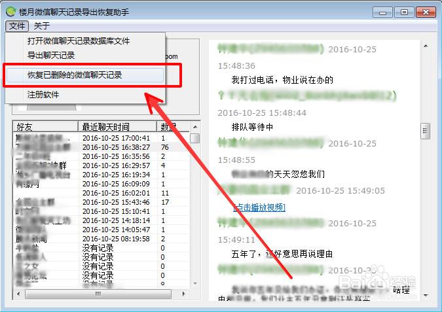
Task: Select the row dated 2016-10-25 16:38:27
Action: point(101,147)
